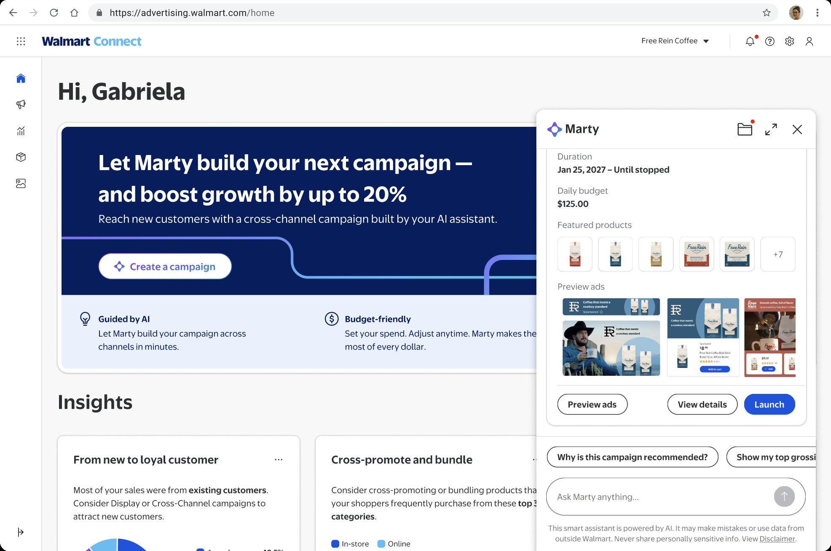Screen dimensions: 831x551
Task: Open reports chart icon in sidebar
Action: (21, 131)
